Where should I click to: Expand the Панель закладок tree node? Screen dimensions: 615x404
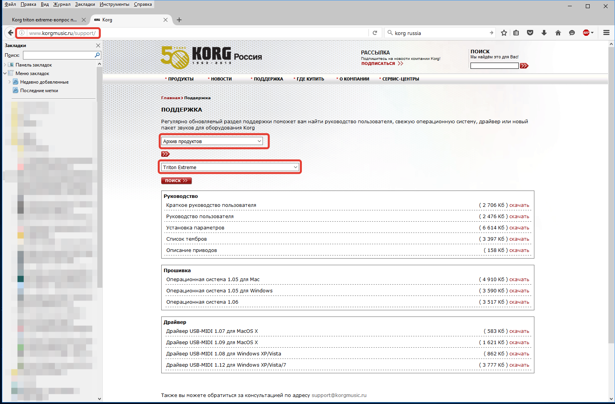click(5, 65)
